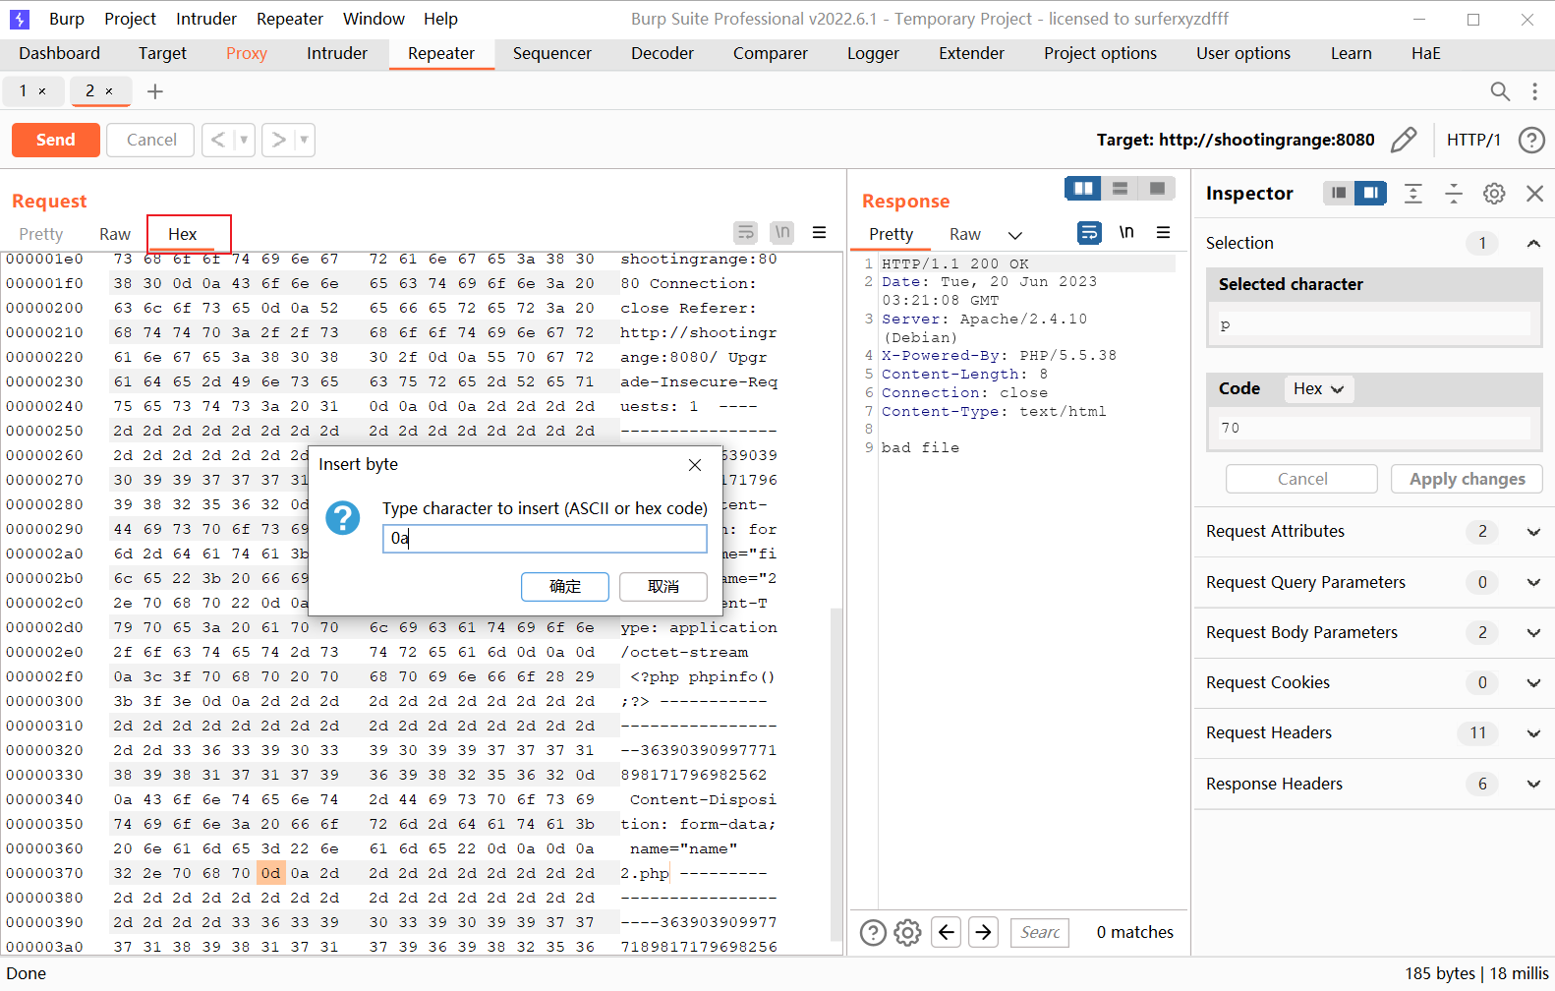Open the Extender tab
Image resolution: width=1555 pixels, height=991 pixels.
(x=971, y=53)
